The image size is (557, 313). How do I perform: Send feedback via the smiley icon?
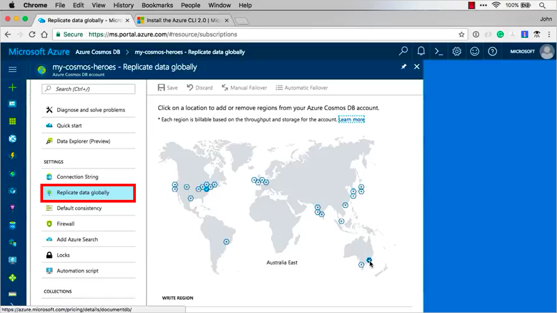click(x=475, y=51)
